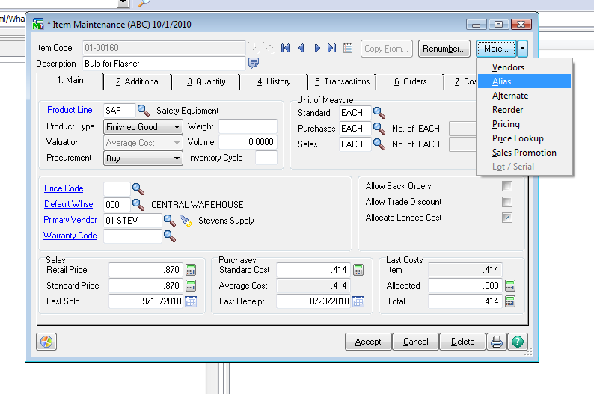
Task: Click into the Weight input field
Action: [x=248, y=127]
